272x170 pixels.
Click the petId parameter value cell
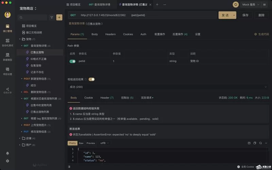pyautogui.click(x=140, y=61)
